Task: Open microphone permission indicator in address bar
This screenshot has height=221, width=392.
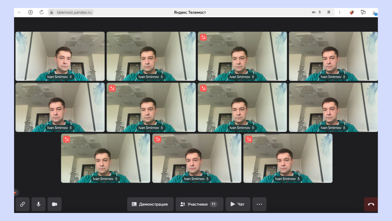Action: click(320, 12)
